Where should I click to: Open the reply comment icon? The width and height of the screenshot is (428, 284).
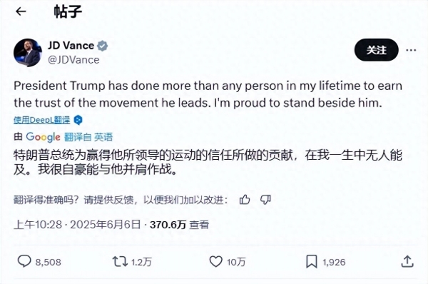click(x=24, y=261)
